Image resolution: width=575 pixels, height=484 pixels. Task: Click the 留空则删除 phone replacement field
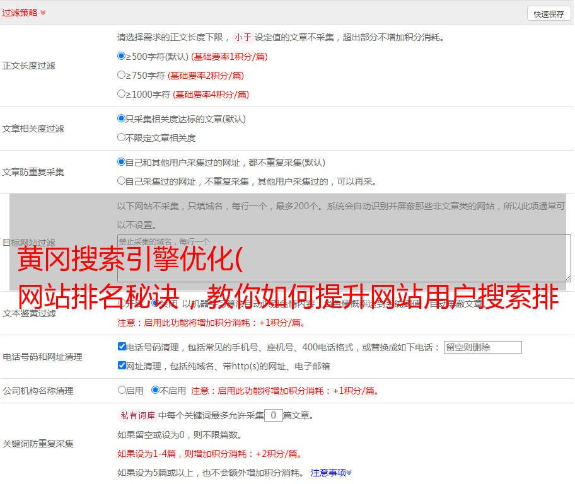click(x=482, y=347)
